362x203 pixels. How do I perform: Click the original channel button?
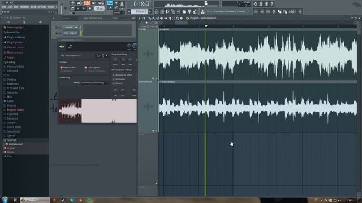point(71,27)
